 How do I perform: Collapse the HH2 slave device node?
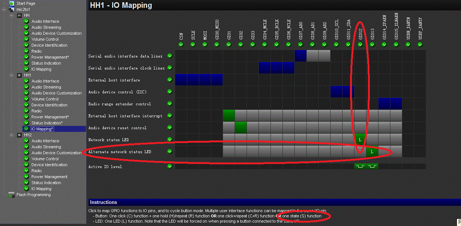point(11,135)
